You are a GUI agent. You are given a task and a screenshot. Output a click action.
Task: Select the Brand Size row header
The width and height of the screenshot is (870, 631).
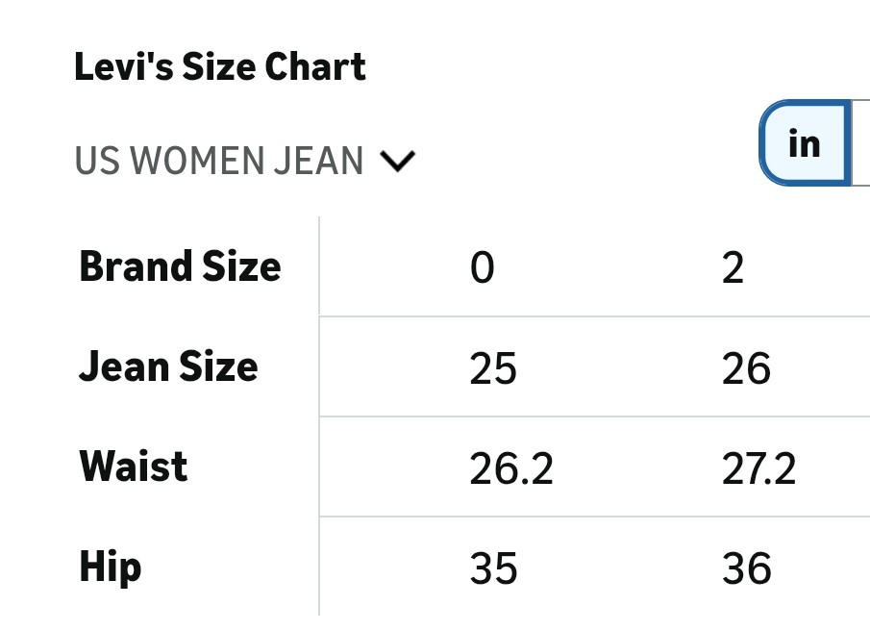pos(180,266)
